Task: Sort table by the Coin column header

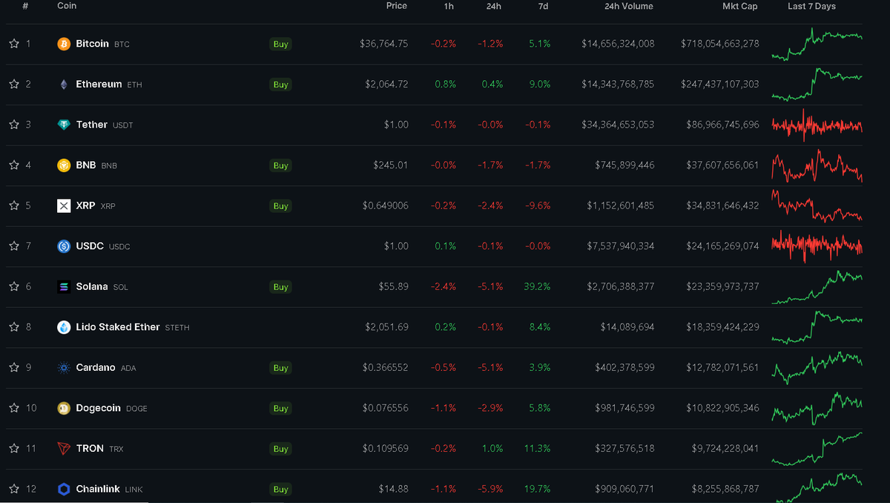Action: pos(67,6)
